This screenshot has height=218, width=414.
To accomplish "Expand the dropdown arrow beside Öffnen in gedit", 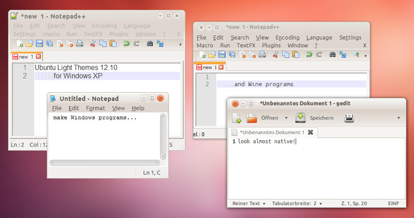I will point(286,118).
